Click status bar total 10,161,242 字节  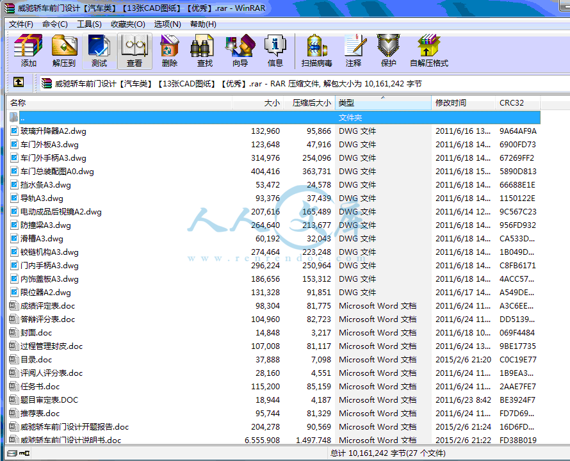coord(387,453)
